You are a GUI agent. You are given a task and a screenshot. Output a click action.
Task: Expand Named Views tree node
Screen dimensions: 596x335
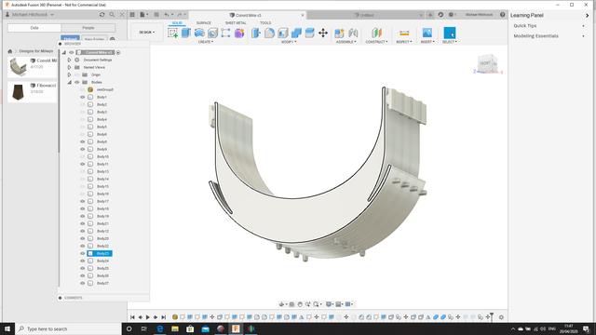pyautogui.click(x=69, y=67)
